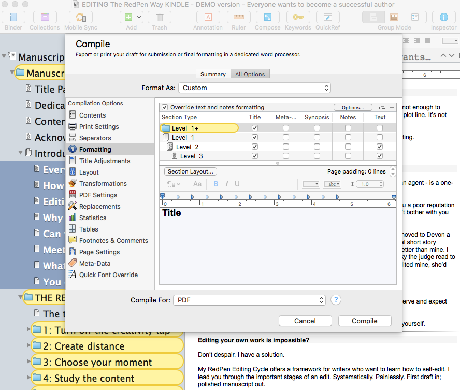Remove formatting level with minus button
The image size is (460, 390).
[x=392, y=108]
